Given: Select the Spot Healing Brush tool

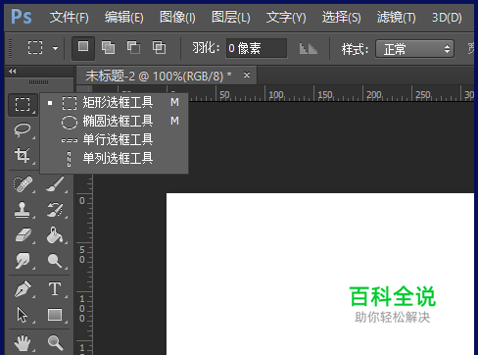Looking at the screenshot, I should [x=23, y=184].
